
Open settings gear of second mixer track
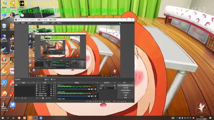click(x=95, y=96)
